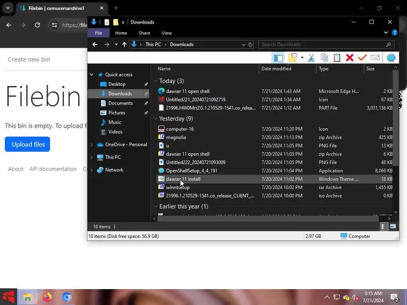Click the folder options toolbar icon
The height and width of the screenshot is (305, 407).
click(x=293, y=58)
